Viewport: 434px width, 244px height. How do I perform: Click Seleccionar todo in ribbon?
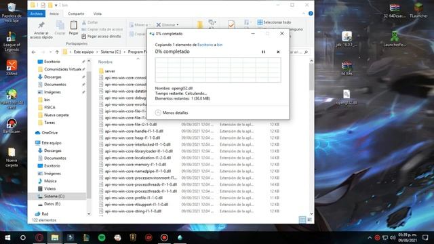[x=274, y=22]
